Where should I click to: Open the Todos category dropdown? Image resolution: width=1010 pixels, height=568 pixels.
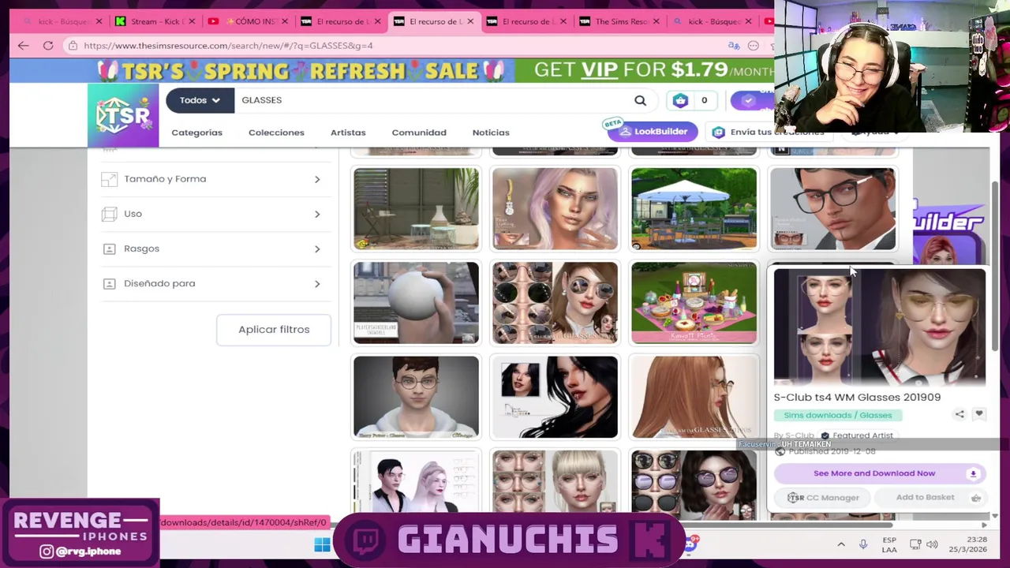pyautogui.click(x=200, y=100)
